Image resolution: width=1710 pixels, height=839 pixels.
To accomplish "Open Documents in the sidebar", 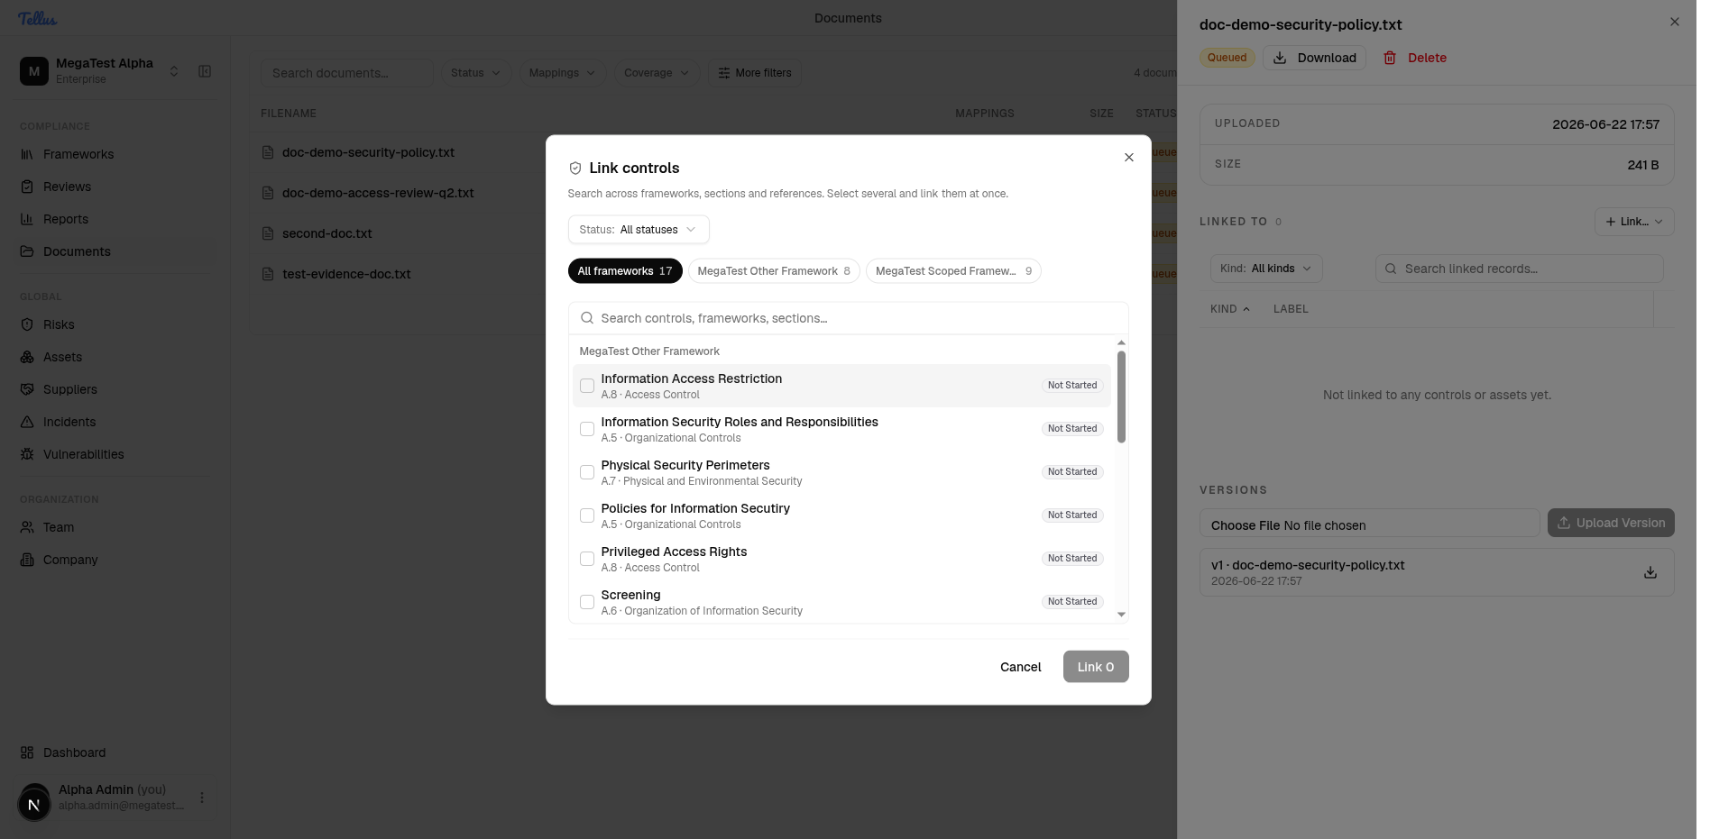I will pyautogui.click(x=77, y=251).
